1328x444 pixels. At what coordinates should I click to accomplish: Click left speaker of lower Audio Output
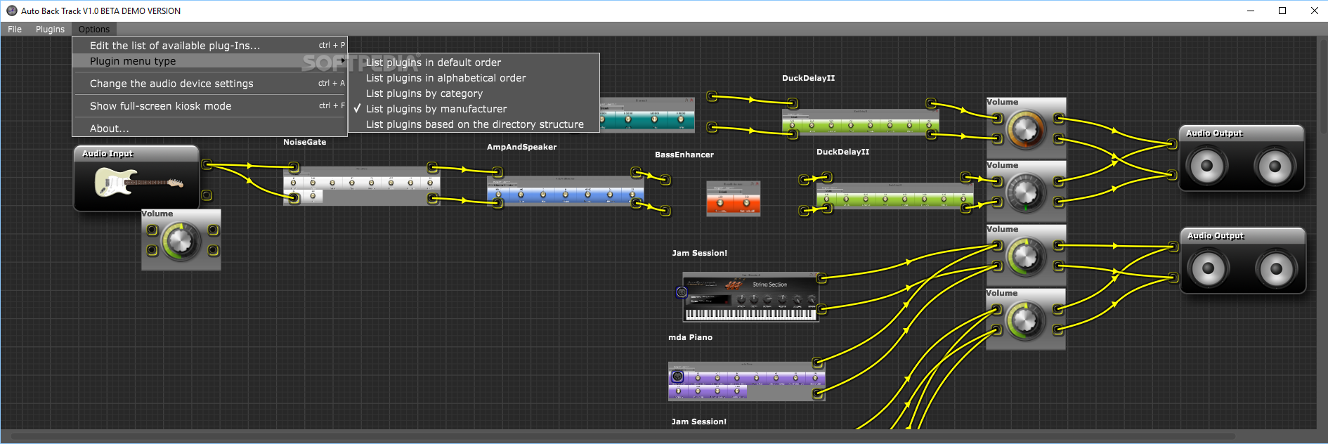(x=1208, y=268)
